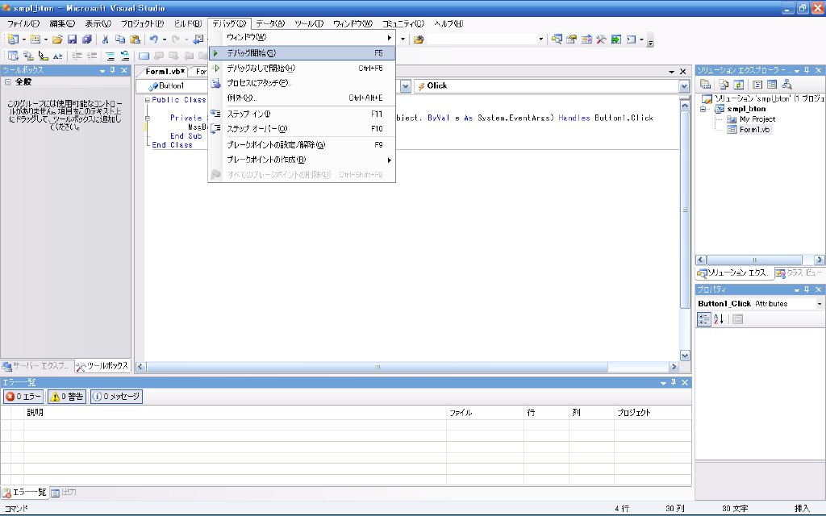Switch to the クラス ビュー tab
The width and height of the screenshot is (826, 516).
799,273
